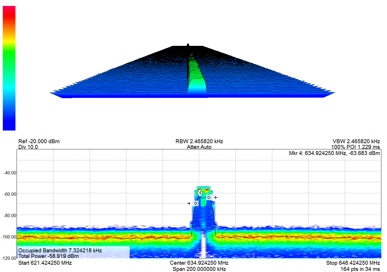Viewport: 387px width, 272px height.
Task: Click the Ref -20.000 dBm label
Action: [39, 141]
